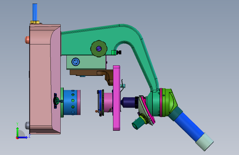Click the purple center of the round knob
Image resolution: width=239 pixels, height=155 pixels.
click(x=99, y=49)
